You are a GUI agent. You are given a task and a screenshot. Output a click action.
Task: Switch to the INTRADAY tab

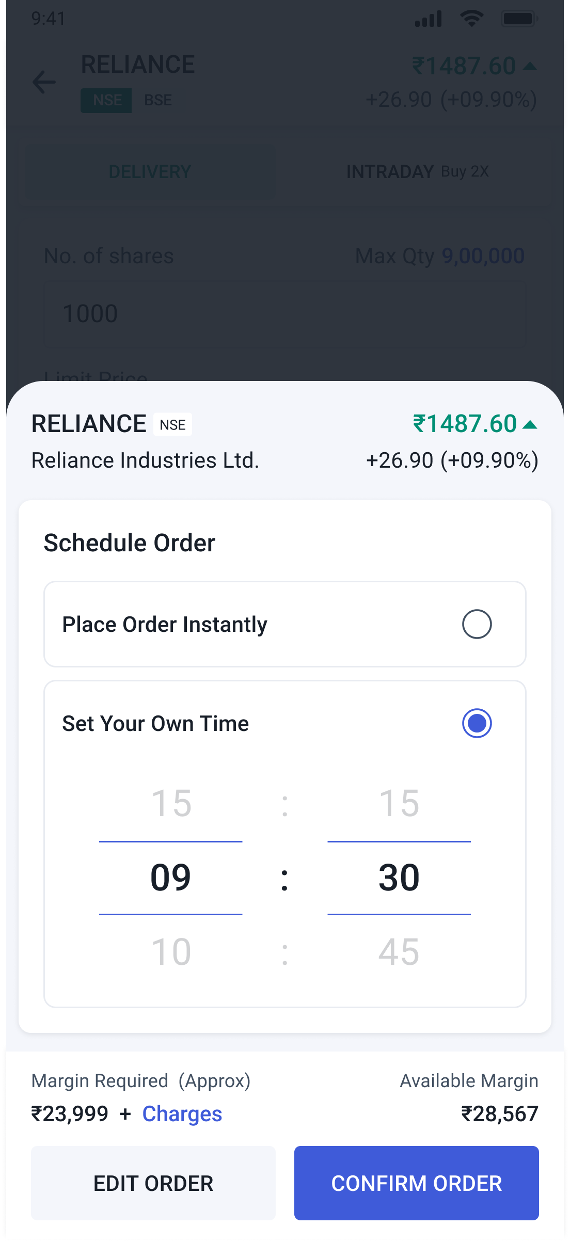[x=417, y=171]
